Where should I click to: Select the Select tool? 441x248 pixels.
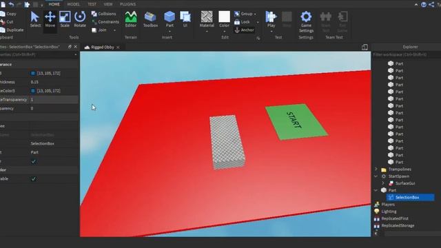(x=35, y=19)
